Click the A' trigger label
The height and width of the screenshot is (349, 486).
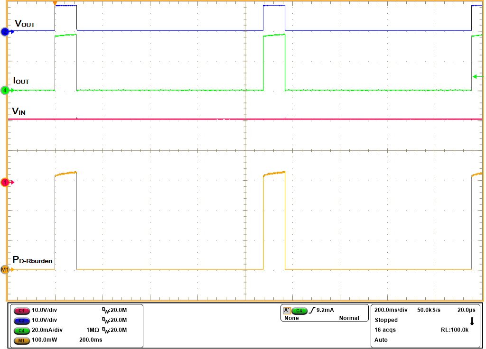pos(287,310)
